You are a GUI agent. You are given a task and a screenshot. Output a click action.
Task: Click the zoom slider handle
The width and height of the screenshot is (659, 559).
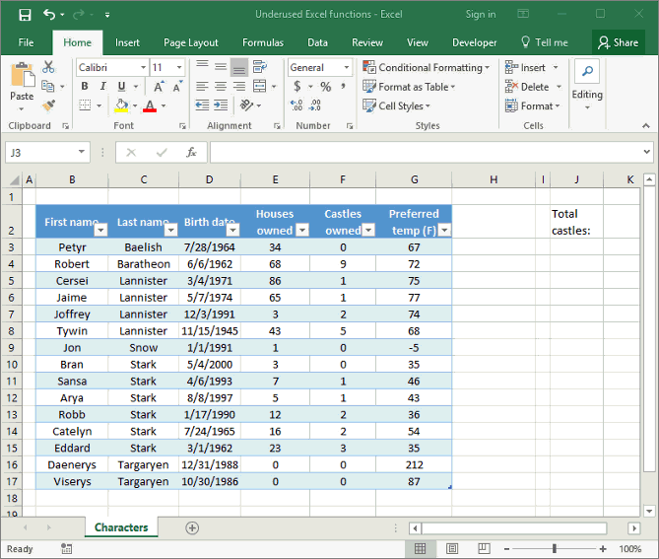pyautogui.click(x=555, y=548)
